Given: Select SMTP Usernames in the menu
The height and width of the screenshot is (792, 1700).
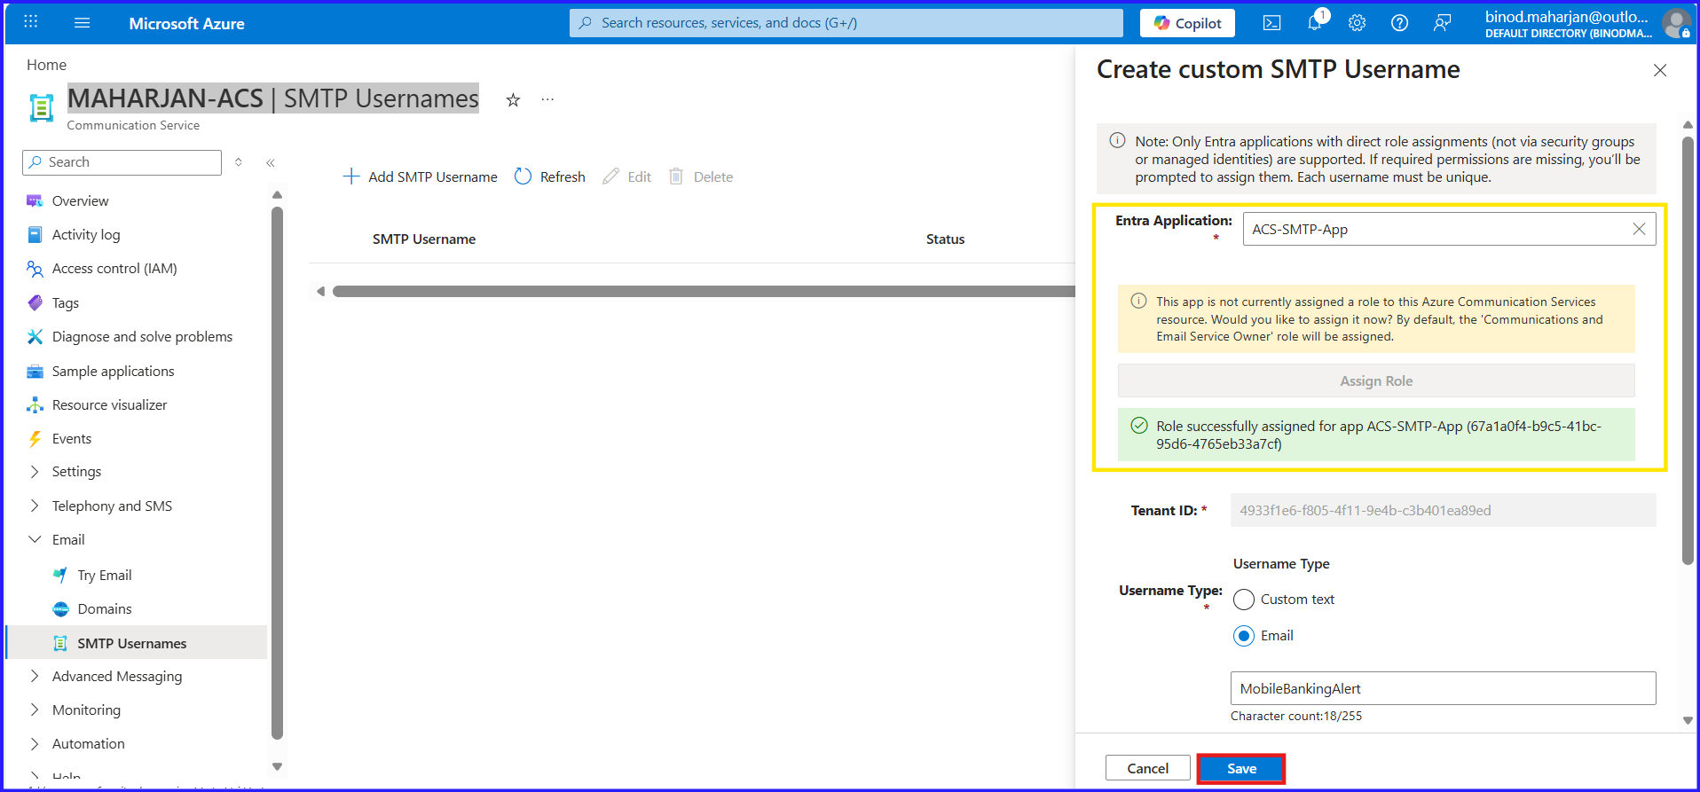Looking at the screenshot, I should [x=137, y=643].
